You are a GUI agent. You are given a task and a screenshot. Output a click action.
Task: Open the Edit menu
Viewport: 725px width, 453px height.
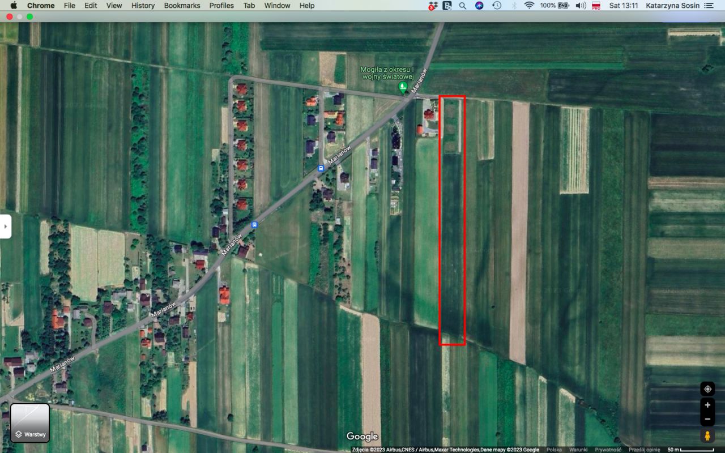[91, 6]
